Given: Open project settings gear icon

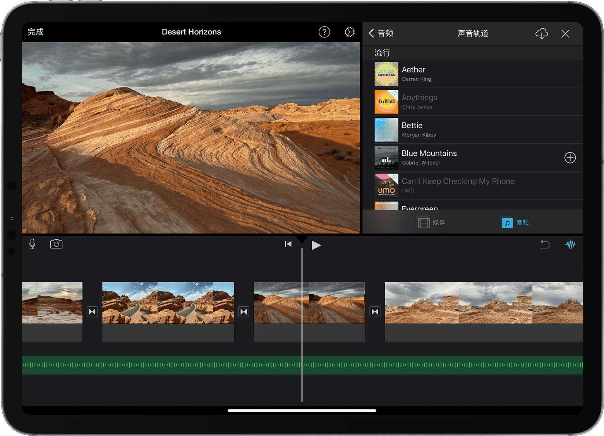Looking at the screenshot, I should tap(349, 32).
